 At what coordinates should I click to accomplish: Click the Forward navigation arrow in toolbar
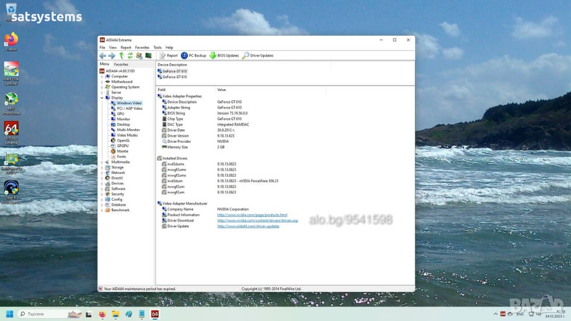[112, 56]
